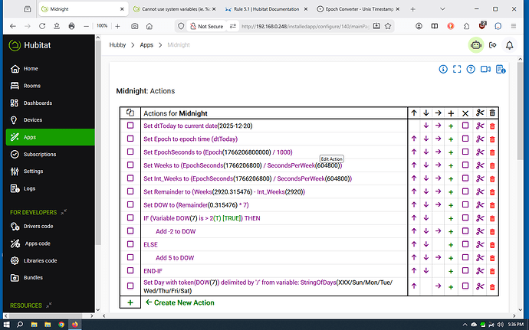The width and height of the screenshot is (529, 330).
Task: Open the notifications bell icon
Action: [510, 45]
